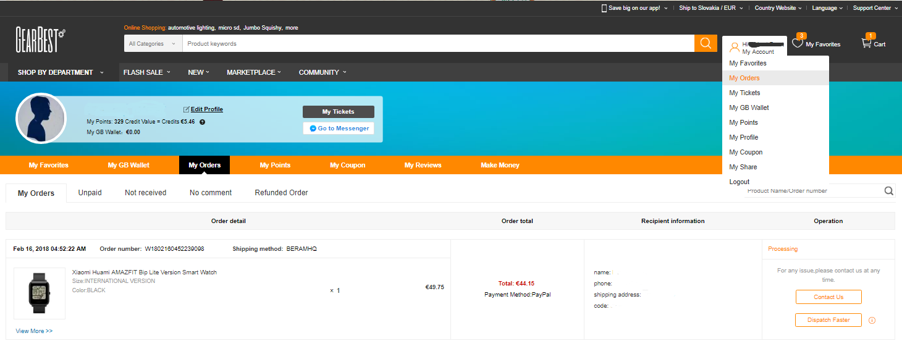Expand Ship to Slovakia / EUR menu
The image size is (902, 346).
coord(711,8)
